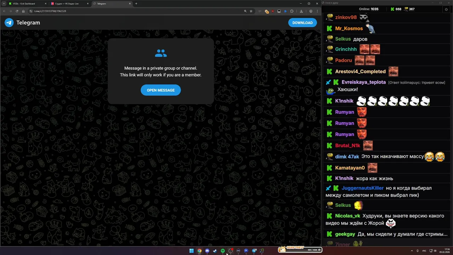Bookmark this page with the star icon
This screenshot has height=255, width=453.
(251, 11)
